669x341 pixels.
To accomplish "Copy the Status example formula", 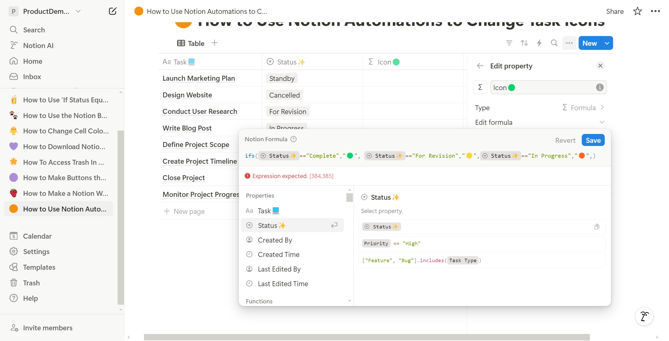I will pos(597,227).
